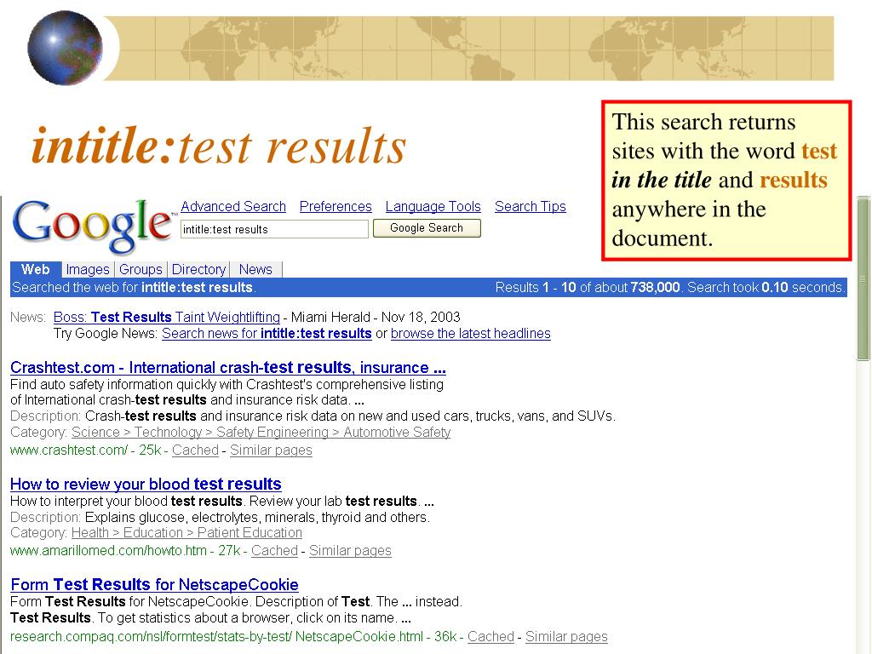Screen dimensions: 872x654
Task: Open Automotive Safety category link
Action: coord(397,432)
